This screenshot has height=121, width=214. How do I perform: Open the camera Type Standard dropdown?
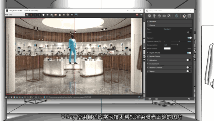[178, 29]
